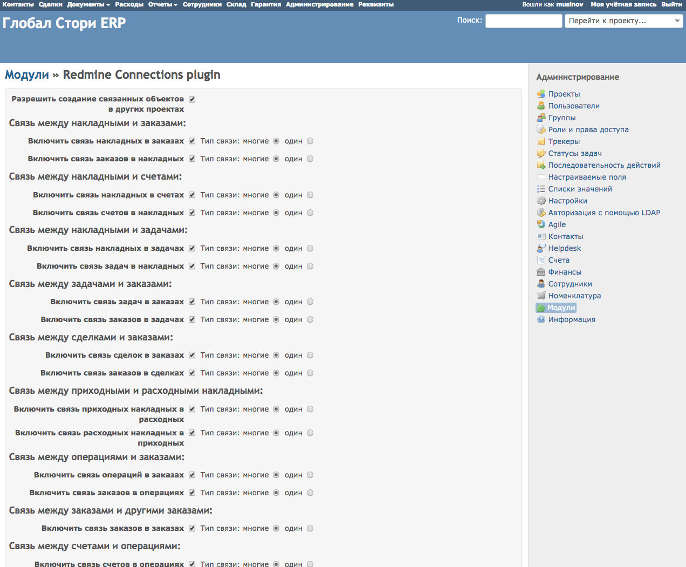Open Реквизиты in top menu
The height and width of the screenshot is (567, 686).
click(376, 4)
